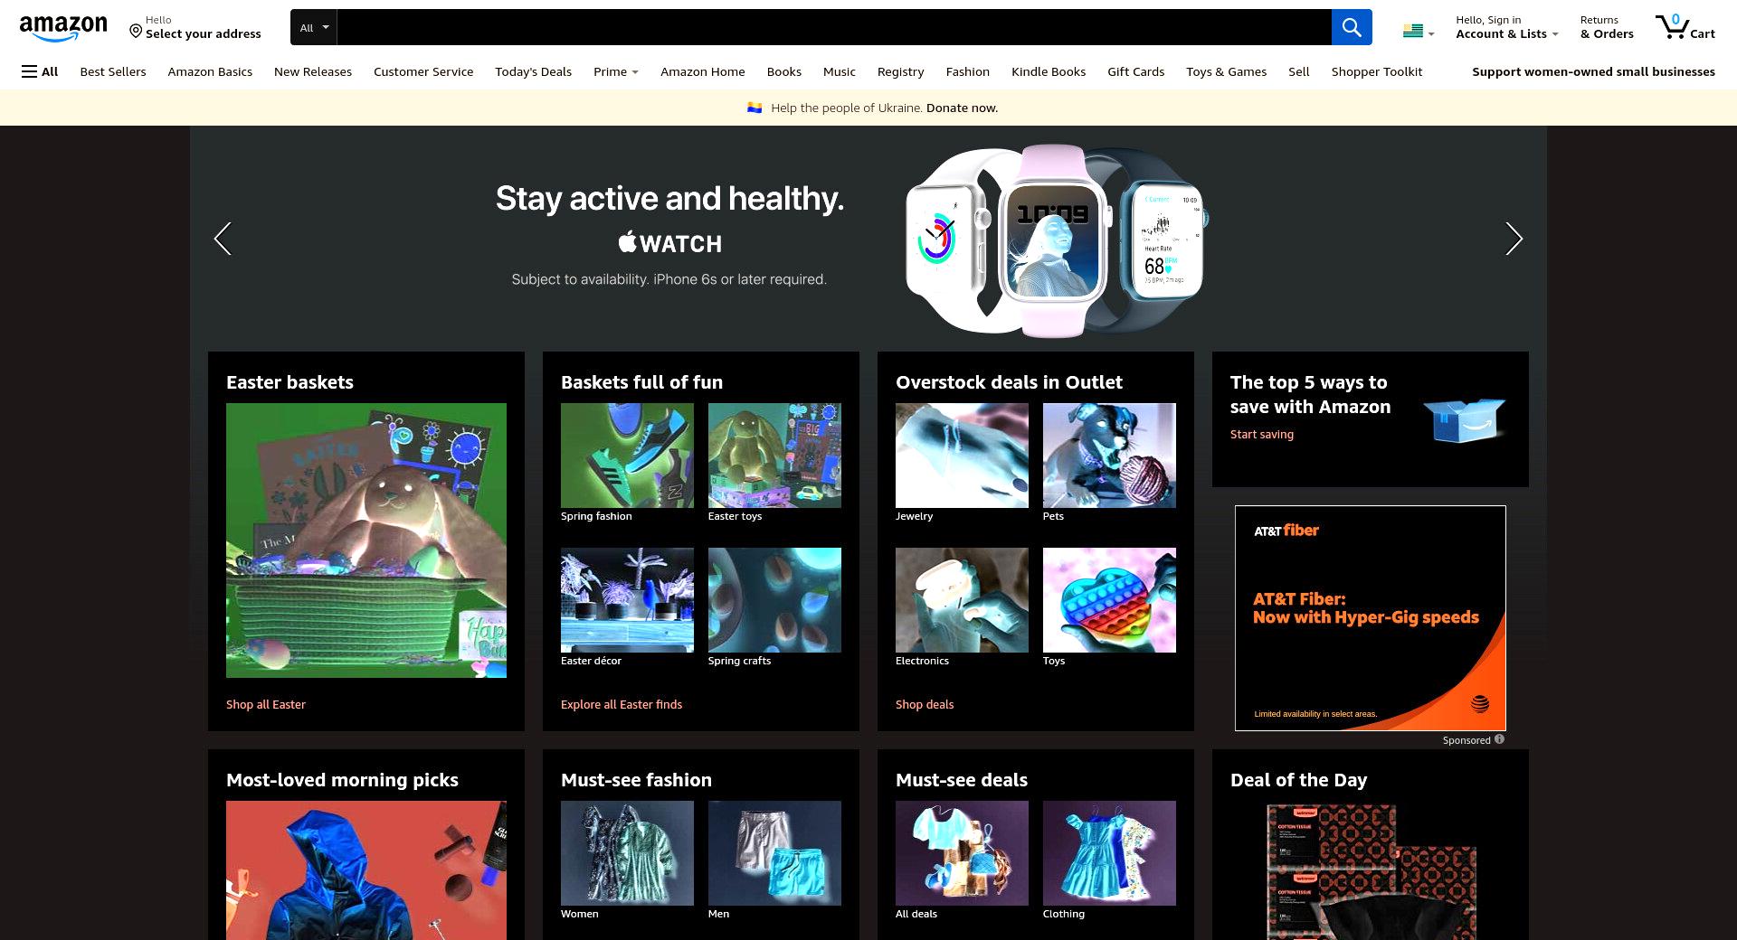Expand the Account & Lists menu

tap(1506, 27)
